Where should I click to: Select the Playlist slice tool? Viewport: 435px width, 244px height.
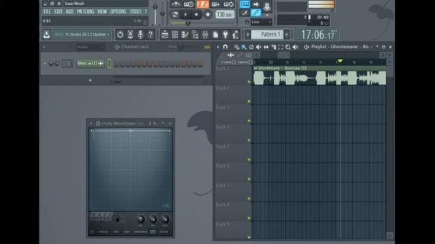pyautogui.click(x=273, y=47)
